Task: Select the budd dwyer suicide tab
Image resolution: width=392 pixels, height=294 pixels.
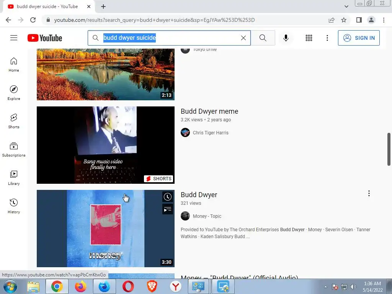Action: [47, 7]
